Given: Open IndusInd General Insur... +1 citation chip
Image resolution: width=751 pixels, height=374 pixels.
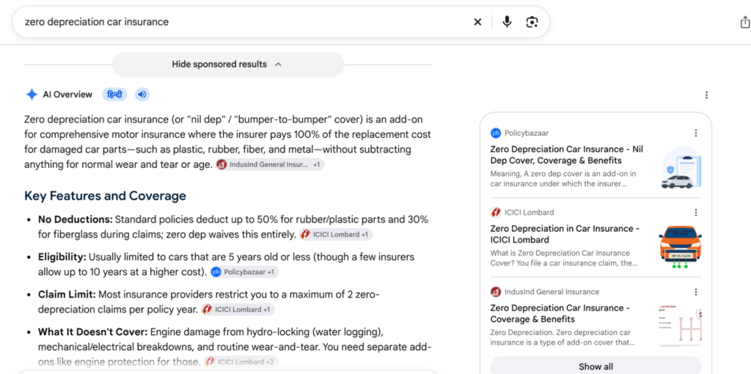Looking at the screenshot, I should (270, 164).
